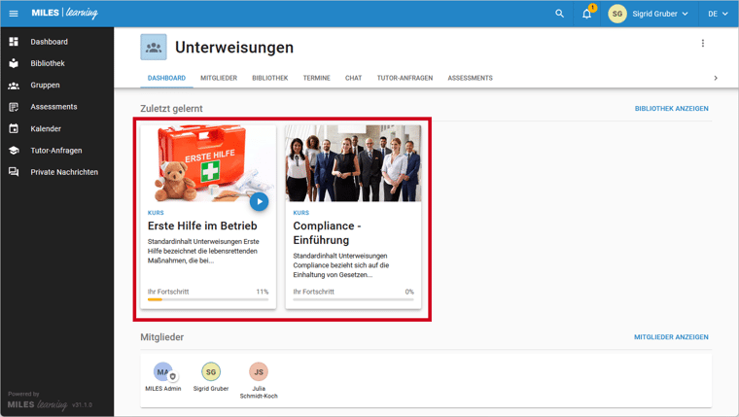The image size is (739, 417).
Task: Click the Kalender sidebar icon
Action: point(14,128)
